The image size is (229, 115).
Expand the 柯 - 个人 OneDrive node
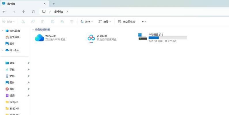(2, 50)
